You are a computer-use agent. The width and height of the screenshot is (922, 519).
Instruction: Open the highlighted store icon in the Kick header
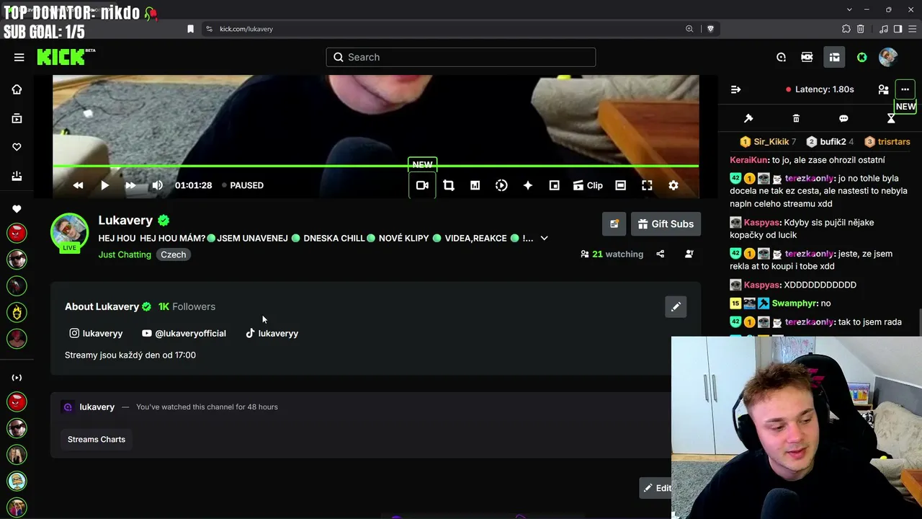[834, 57]
